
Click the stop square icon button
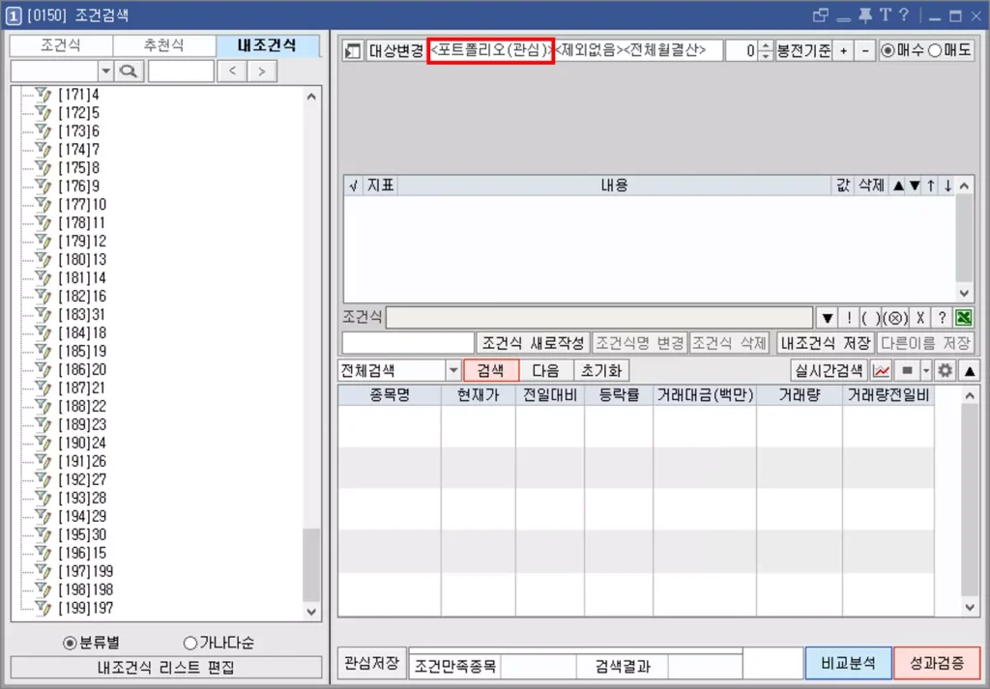click(x=907, y=371)
